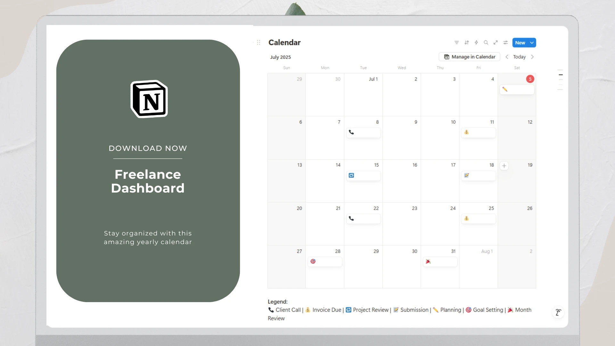
Task: Click the July 2025 month label
Action: [x=280, y=57]
